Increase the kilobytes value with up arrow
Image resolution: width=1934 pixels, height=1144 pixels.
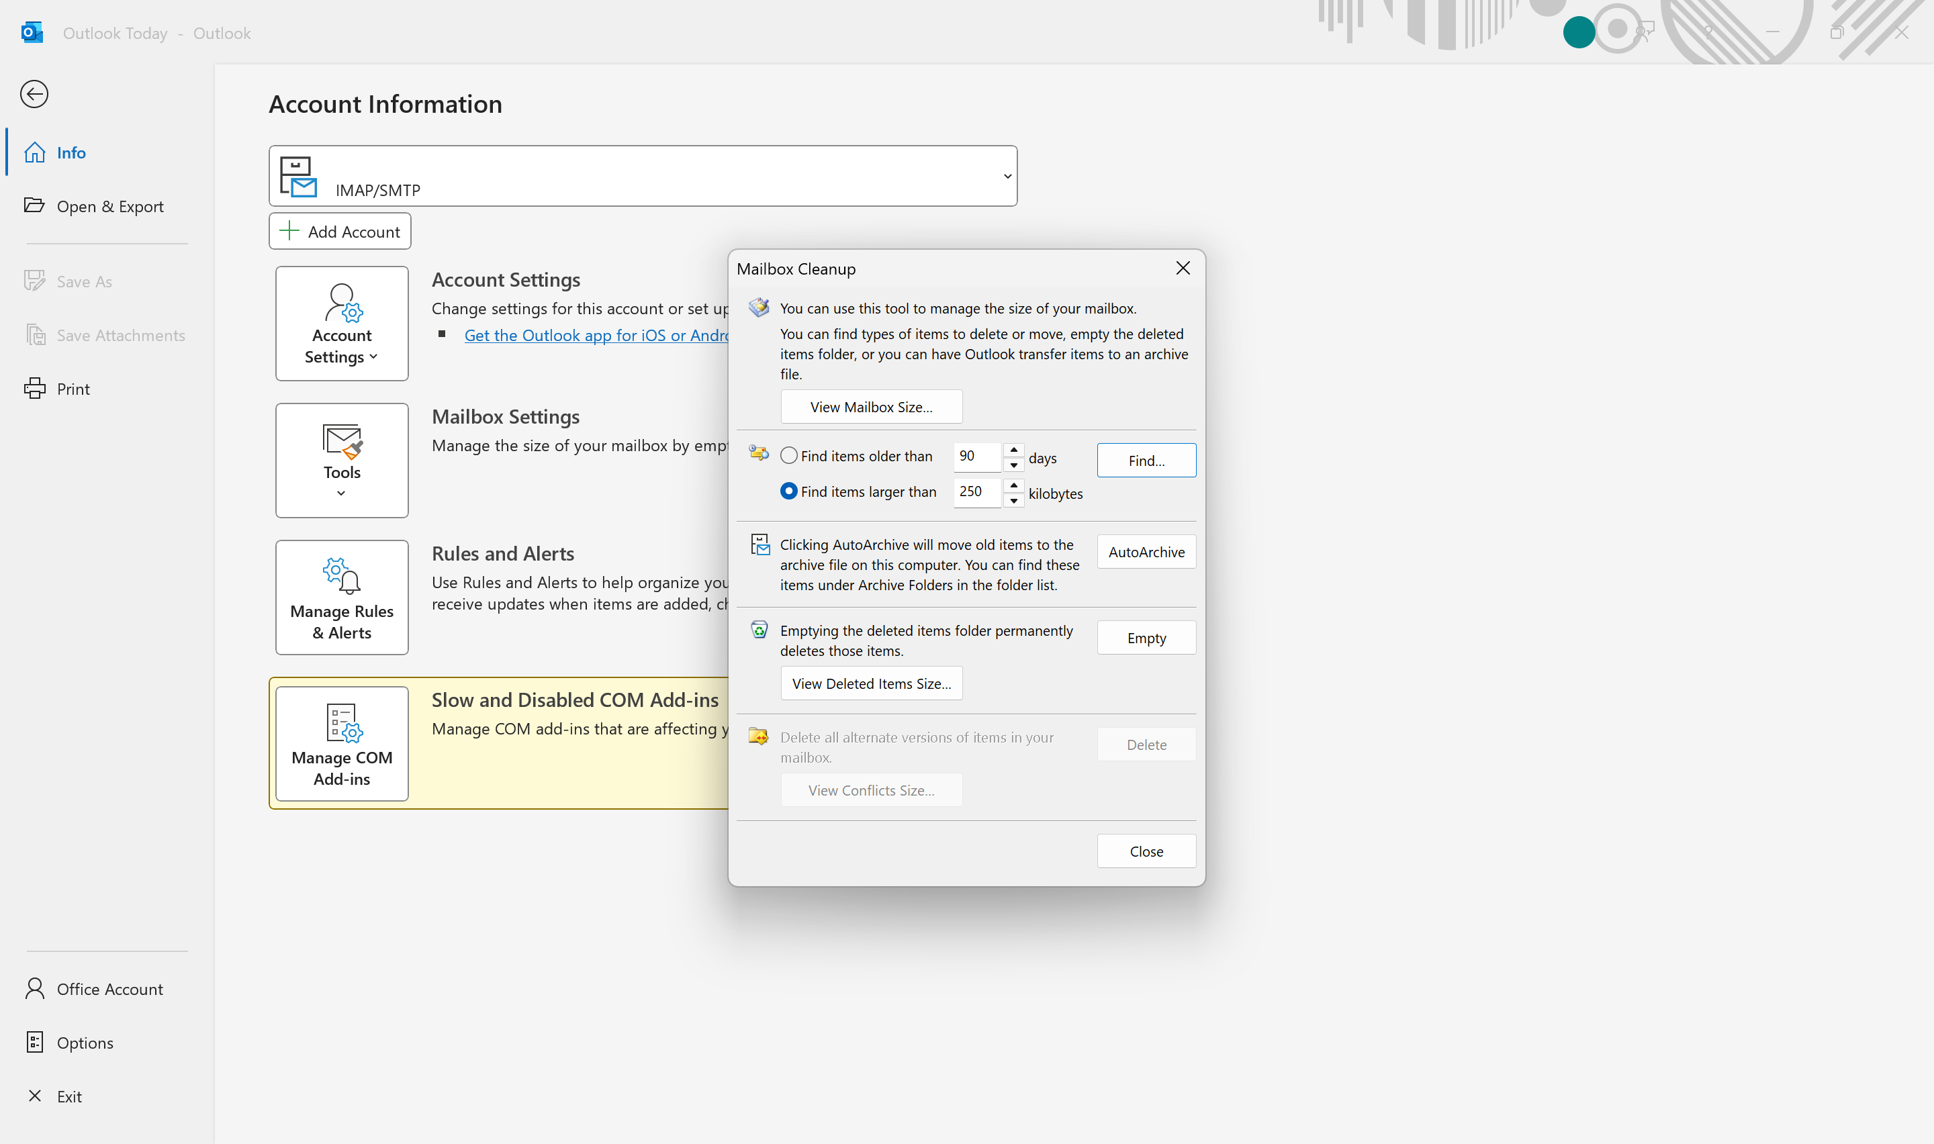1013,485
